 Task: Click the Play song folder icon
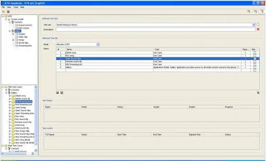coord(13,116)
